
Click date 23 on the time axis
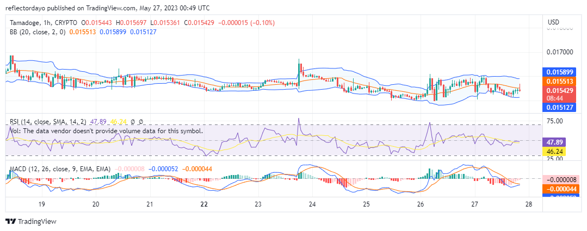(x=258, y=204)
